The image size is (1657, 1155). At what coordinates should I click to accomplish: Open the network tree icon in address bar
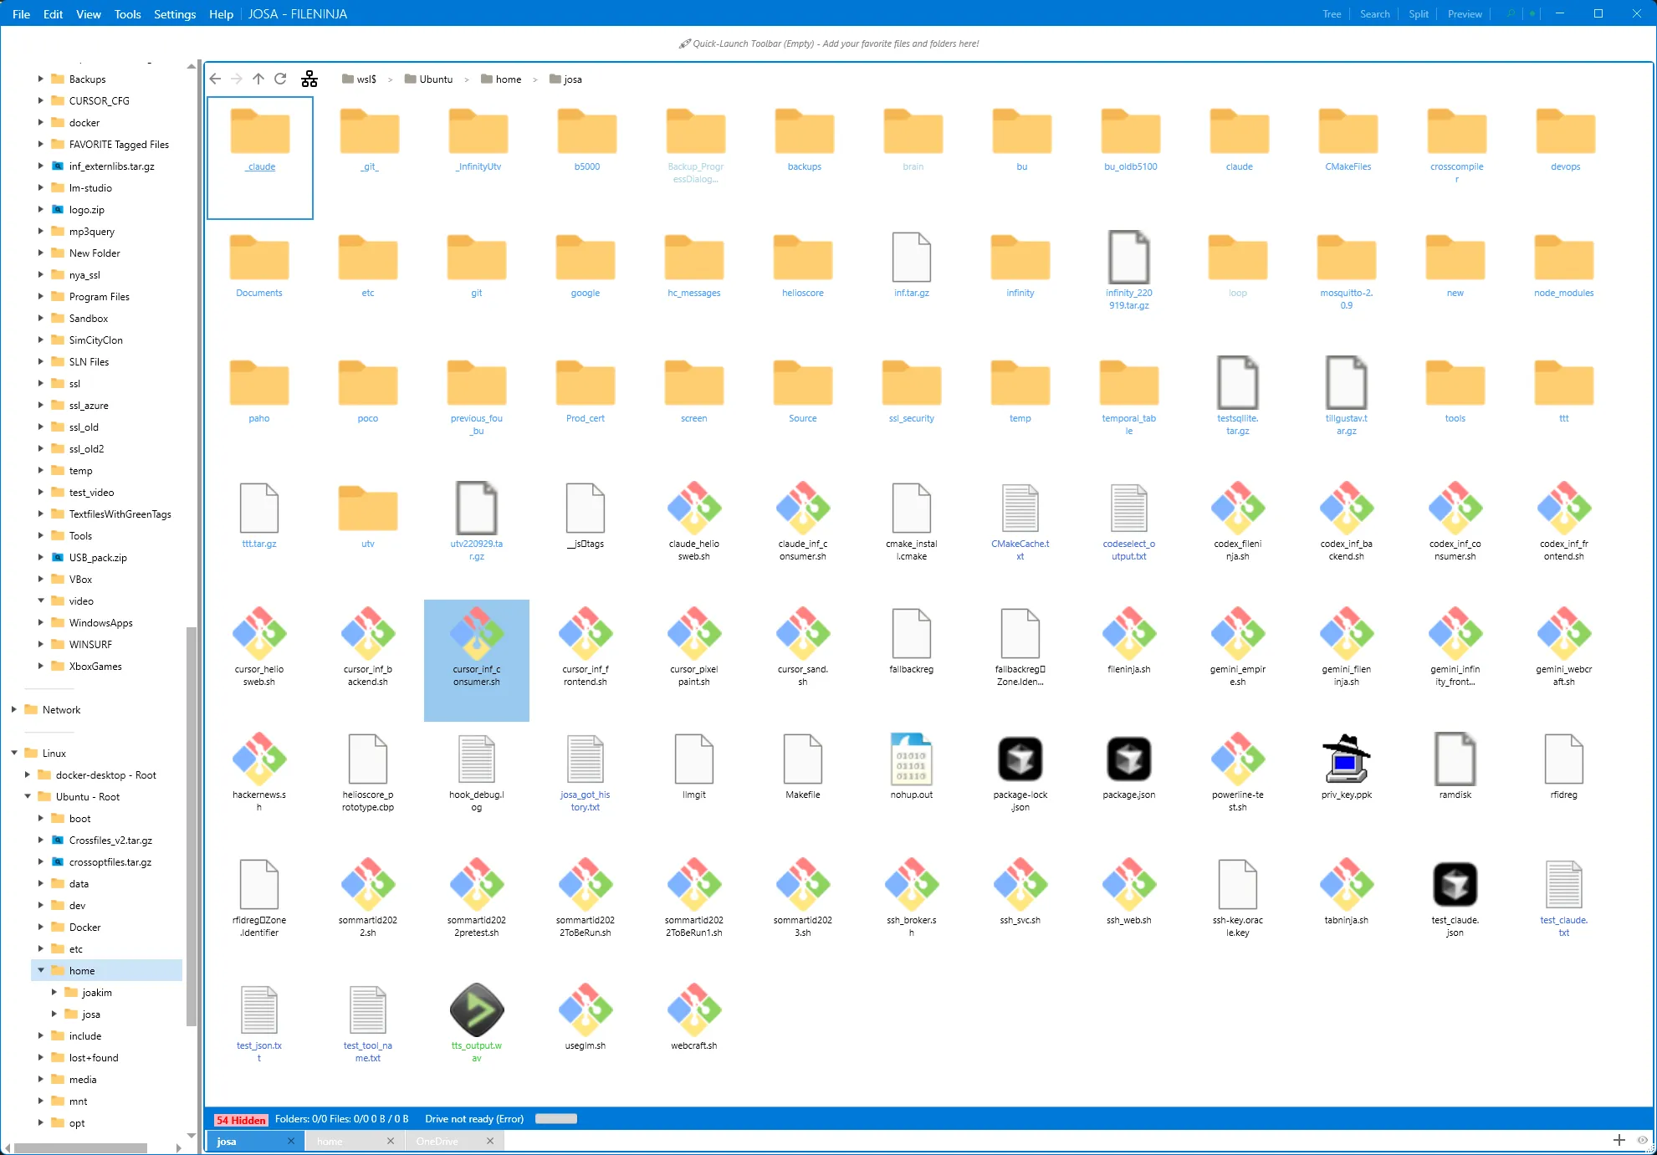[309, 79]
